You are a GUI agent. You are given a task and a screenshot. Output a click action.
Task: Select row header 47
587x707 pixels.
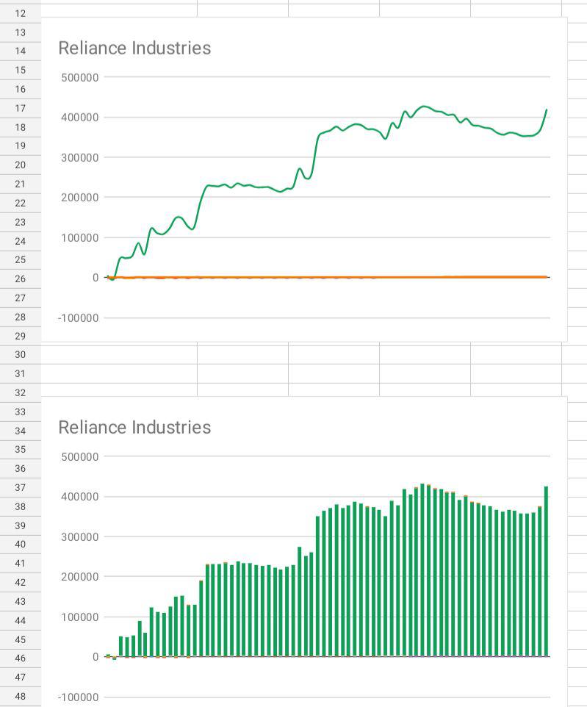tap(21, 677)
